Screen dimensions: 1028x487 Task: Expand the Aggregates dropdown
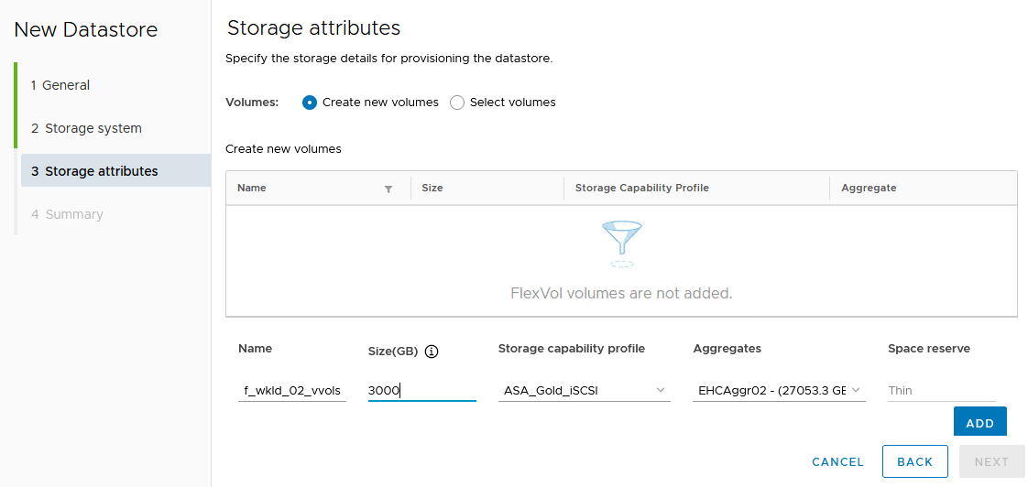tap(779, 391)
